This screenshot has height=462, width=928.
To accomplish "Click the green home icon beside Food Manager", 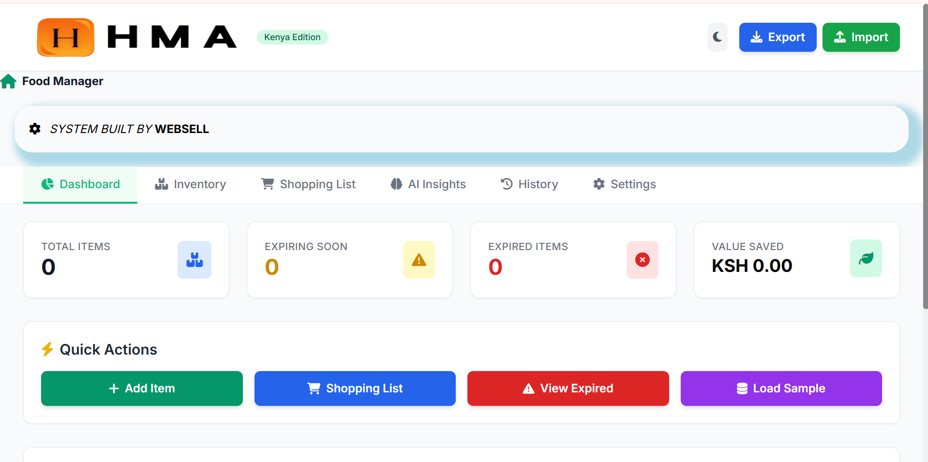I will tap(8, 81).
